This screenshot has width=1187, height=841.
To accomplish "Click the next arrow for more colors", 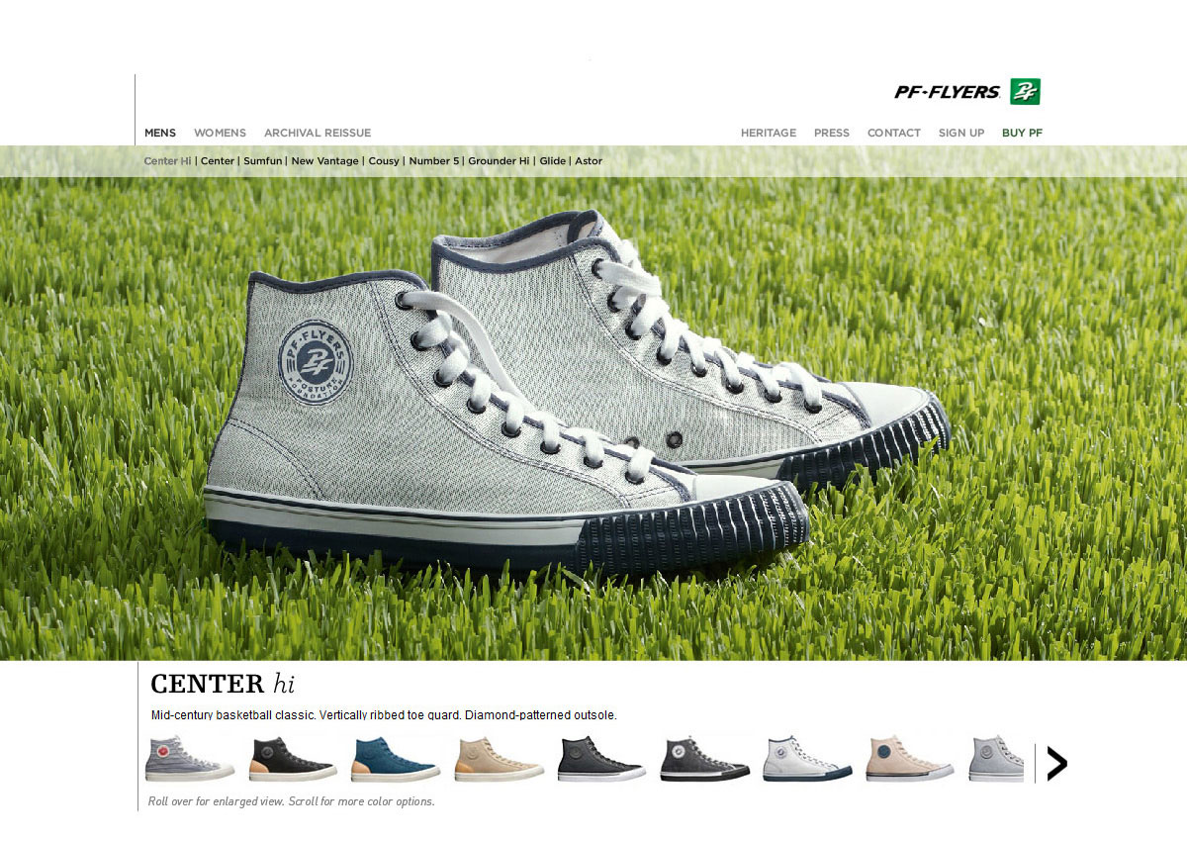I will (1056, 763).
